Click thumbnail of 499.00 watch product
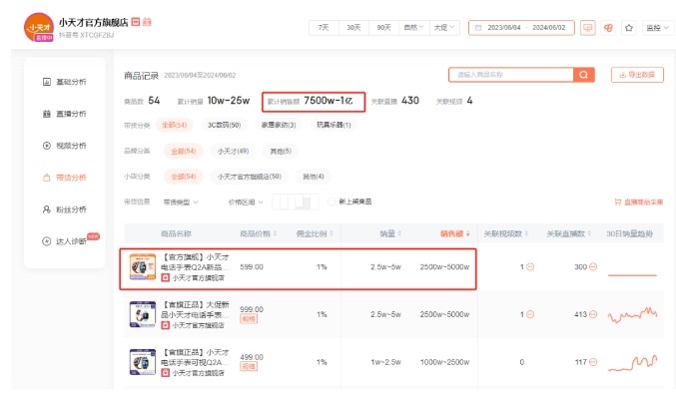676x395 pixels. click(x=143, y=362)
